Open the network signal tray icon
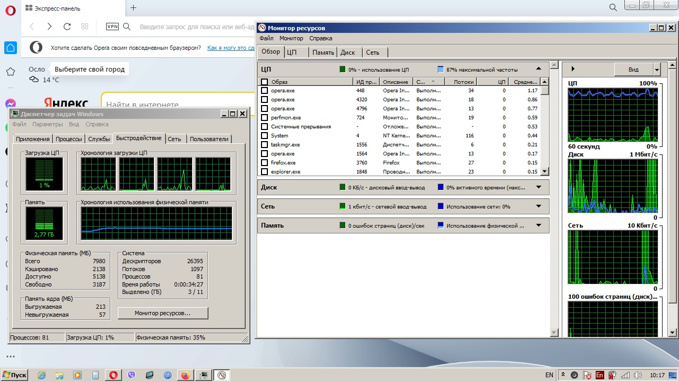This screenshot has height=382, width=679. [x=626, y=375]
